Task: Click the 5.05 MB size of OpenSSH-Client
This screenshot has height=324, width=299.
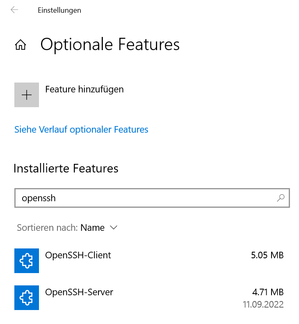Action: (x=267, y=255)
